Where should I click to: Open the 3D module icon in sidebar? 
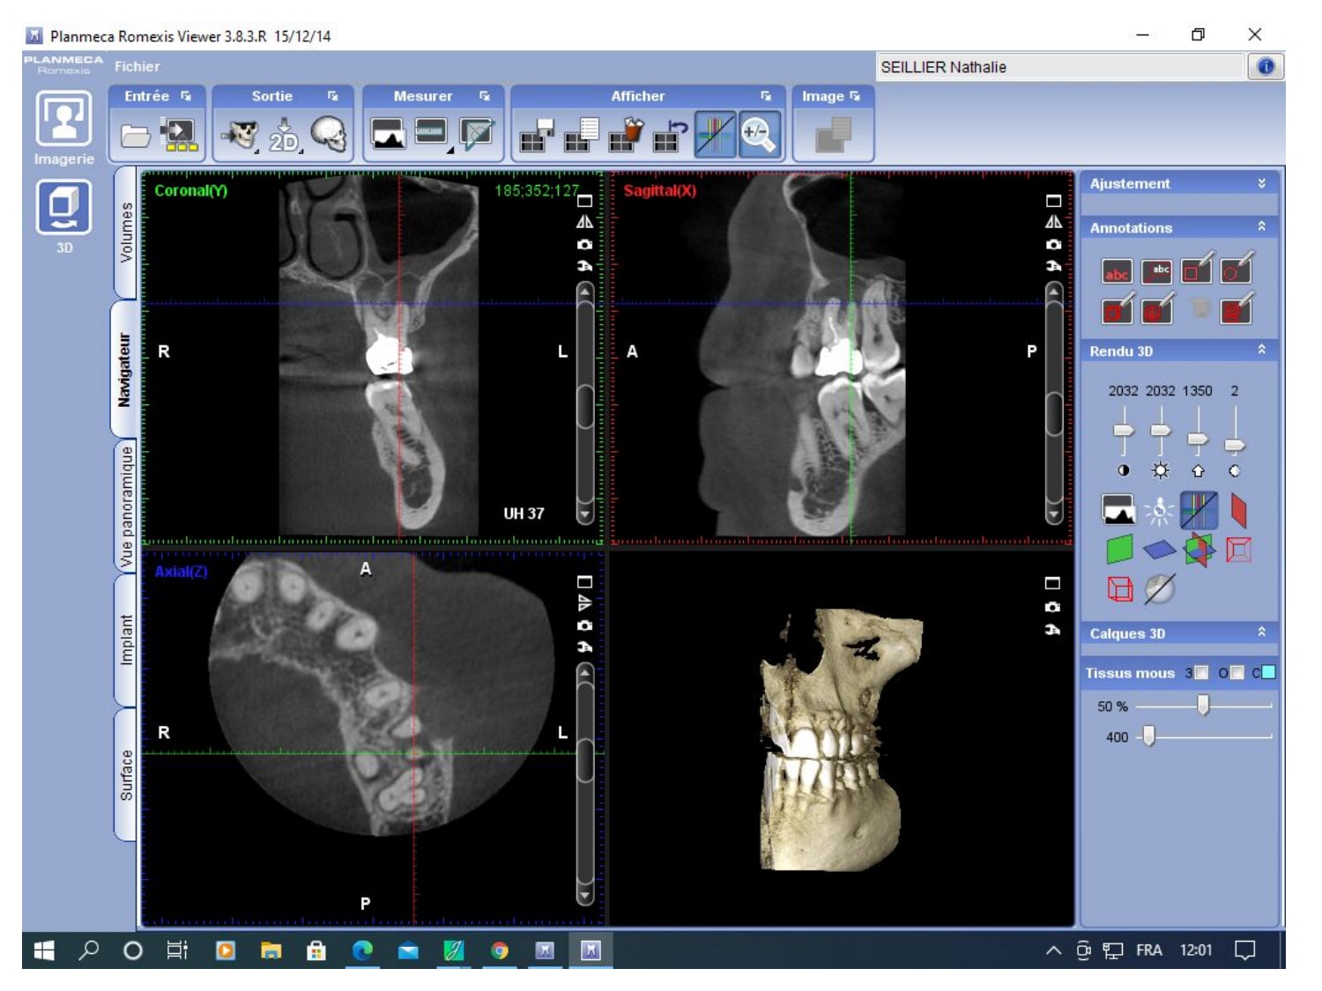pyautogui.click(x=63, y=208)
